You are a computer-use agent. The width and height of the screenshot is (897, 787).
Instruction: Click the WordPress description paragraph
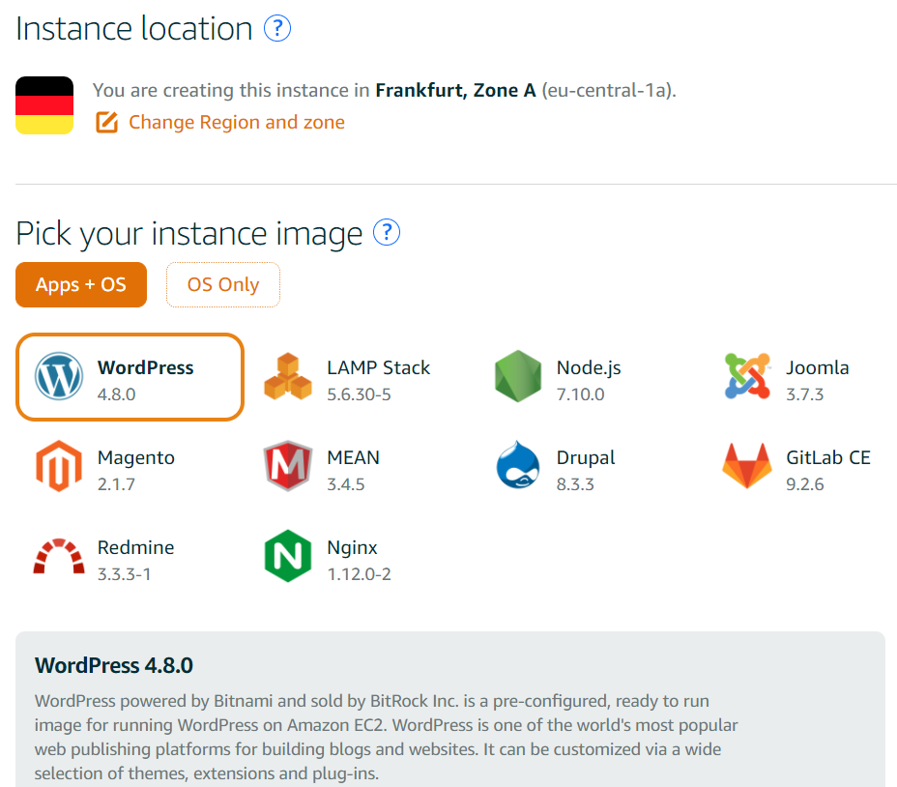[386, 737]
